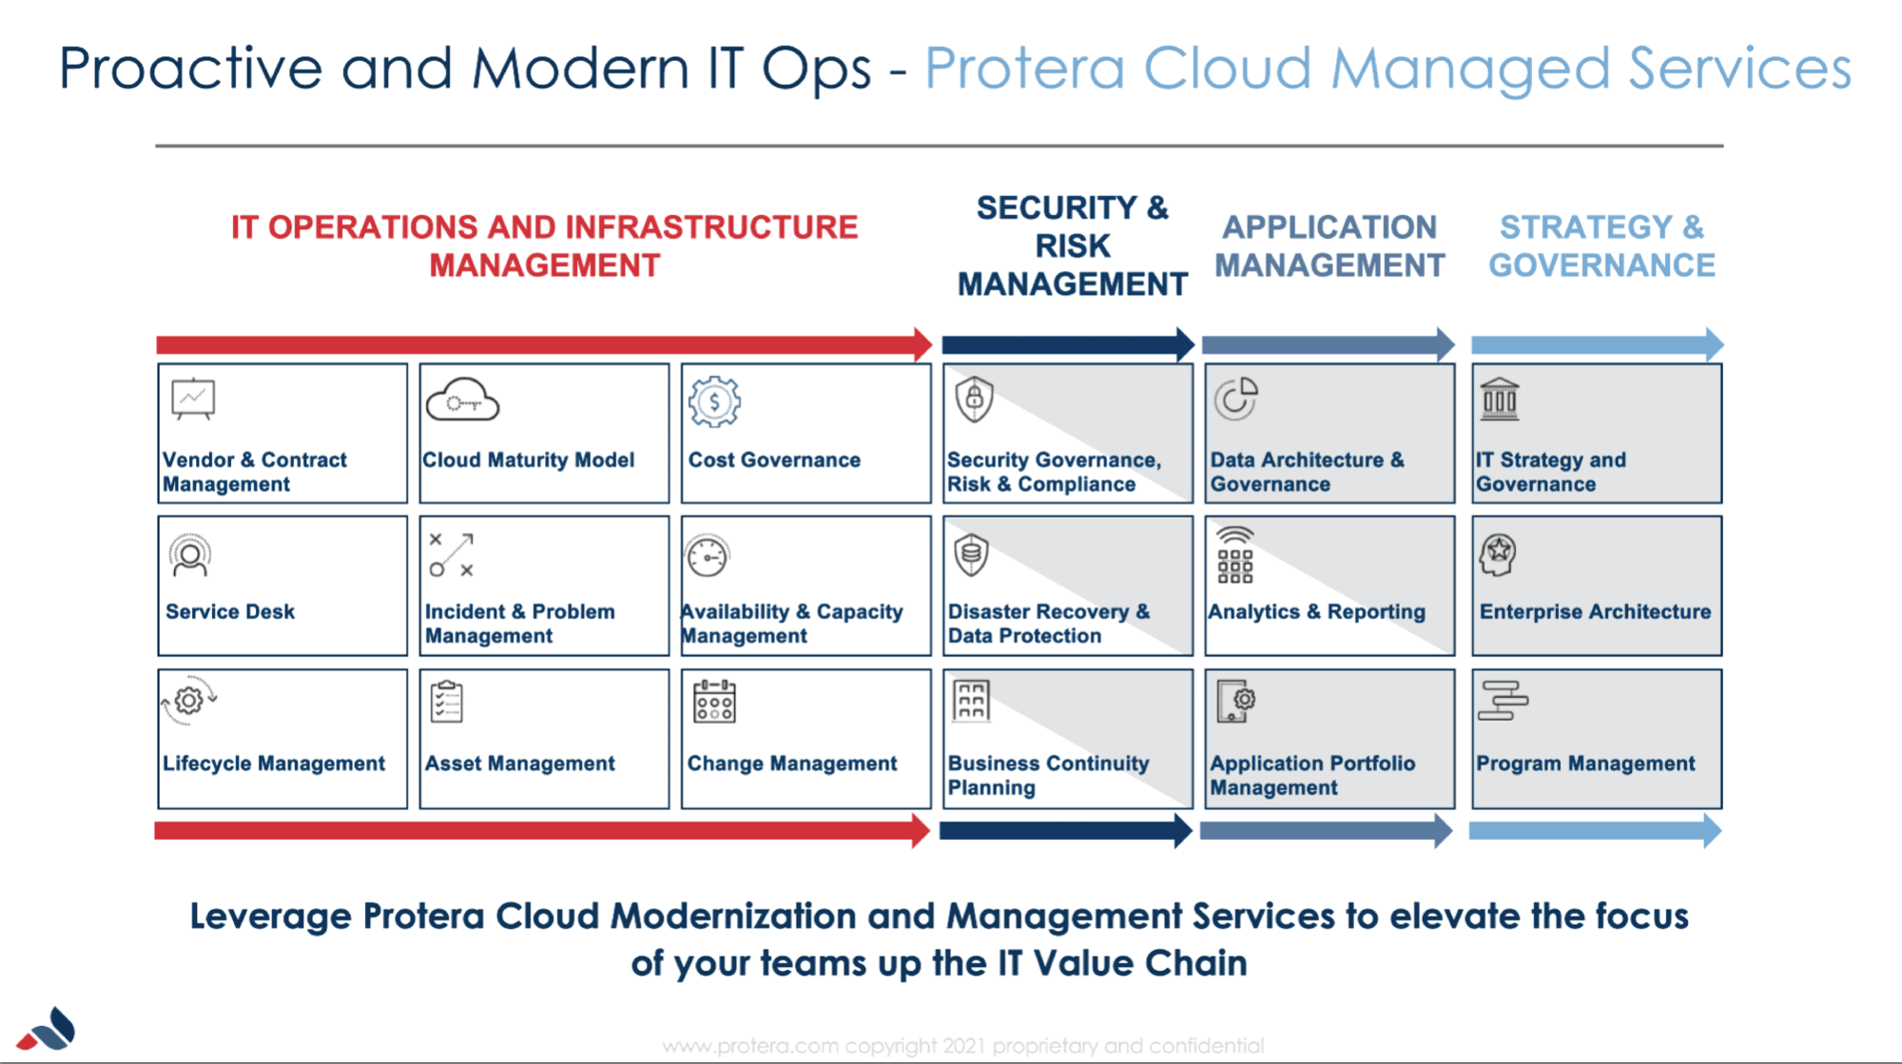The height and width of the screenshot is (1064, 1902).
Task: Click the Disaster Recovery shield icon
Action: click(x=972, y=553)
